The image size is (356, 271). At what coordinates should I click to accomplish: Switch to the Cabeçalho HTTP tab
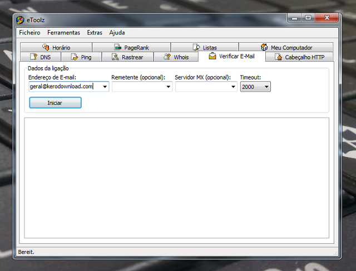(299, 57)
